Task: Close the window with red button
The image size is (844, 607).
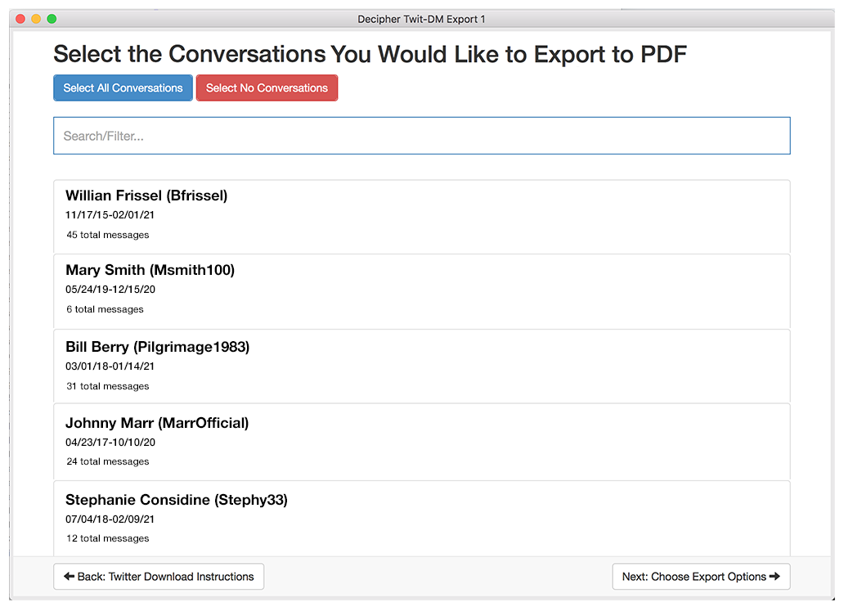Action: [20, 19]
